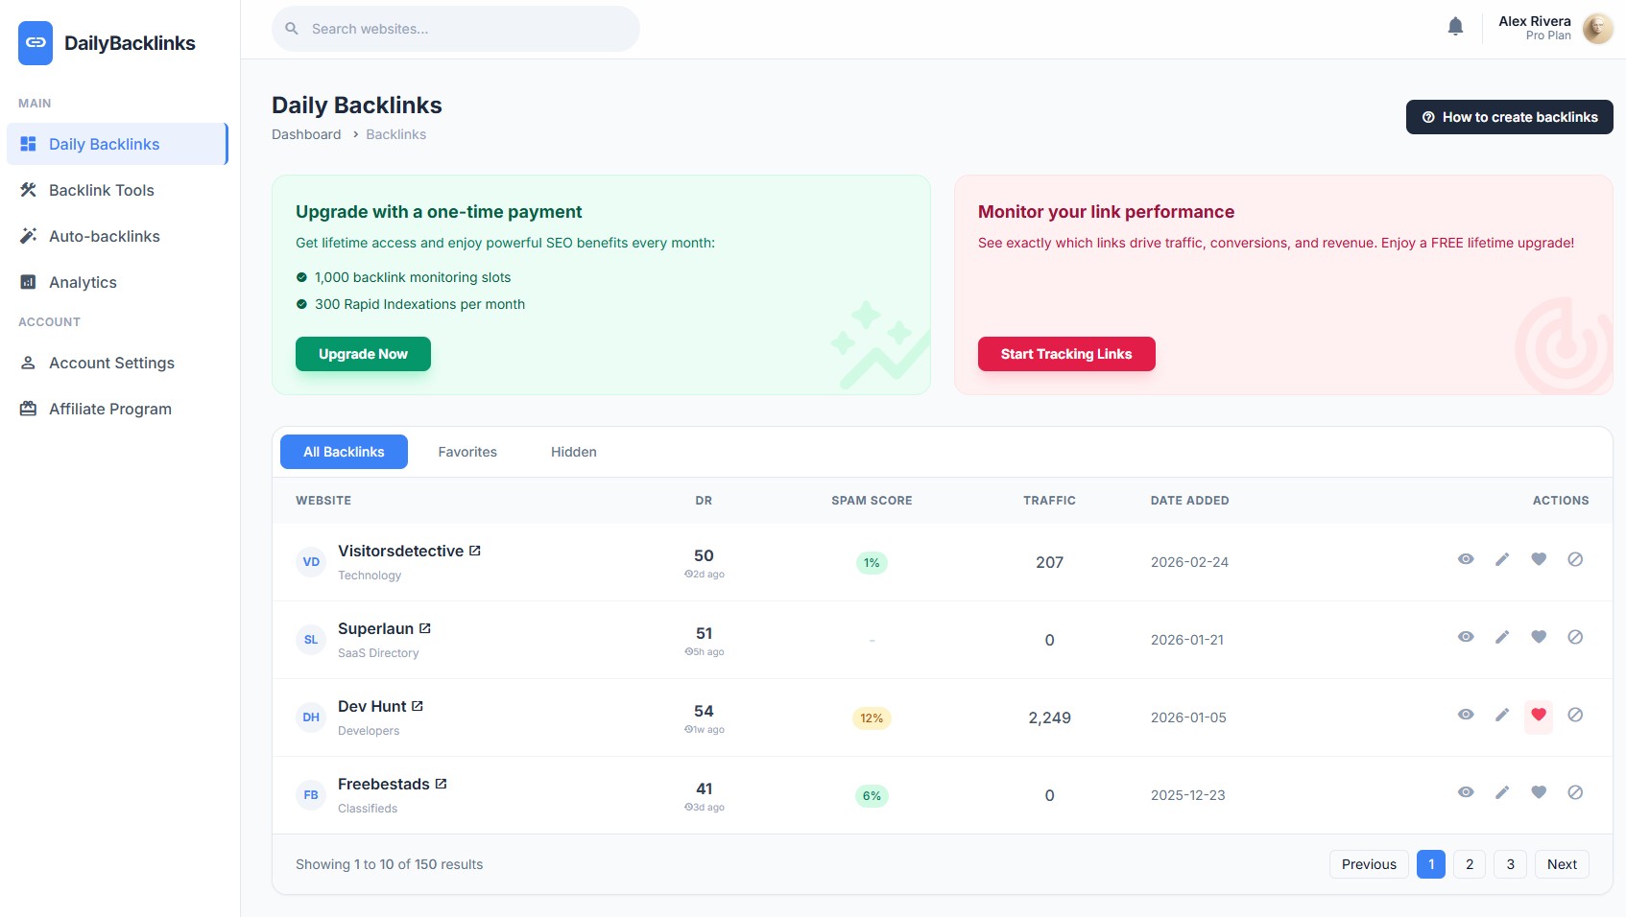Open Alex Rivera profile avatar menu
The image size is (1626, 917).
tap(1597, 29)
